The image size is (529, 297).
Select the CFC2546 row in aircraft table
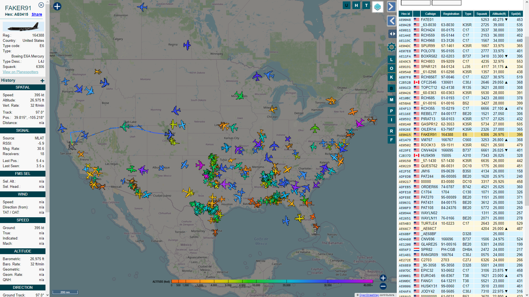(461, 82)
